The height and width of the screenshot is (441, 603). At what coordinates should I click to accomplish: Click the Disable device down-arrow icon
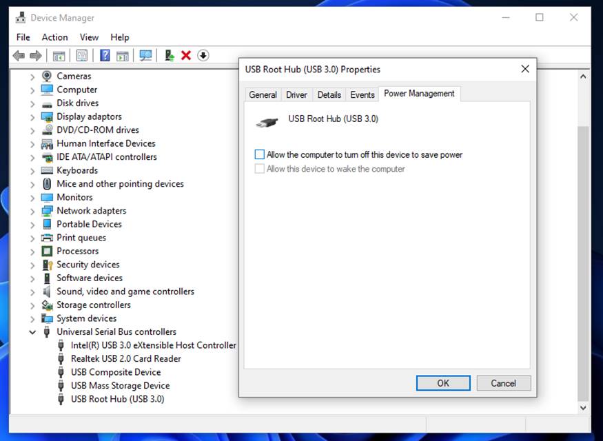tap(203, 56)
